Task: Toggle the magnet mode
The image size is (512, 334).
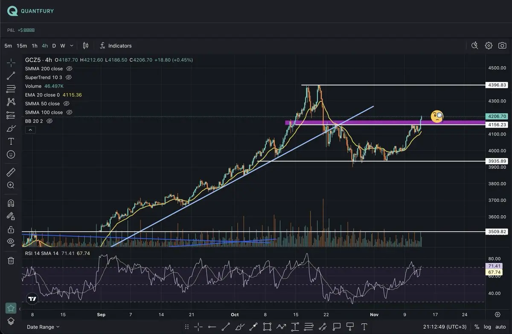Action: point(11,203)
